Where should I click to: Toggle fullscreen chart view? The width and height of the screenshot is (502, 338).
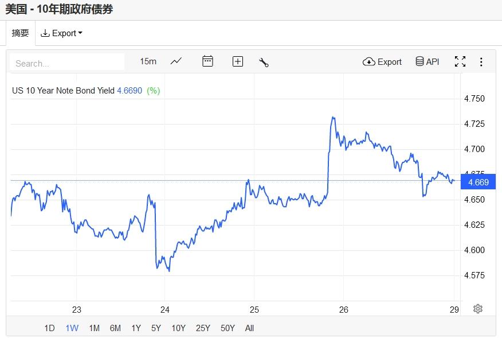[x=460, y=61]
